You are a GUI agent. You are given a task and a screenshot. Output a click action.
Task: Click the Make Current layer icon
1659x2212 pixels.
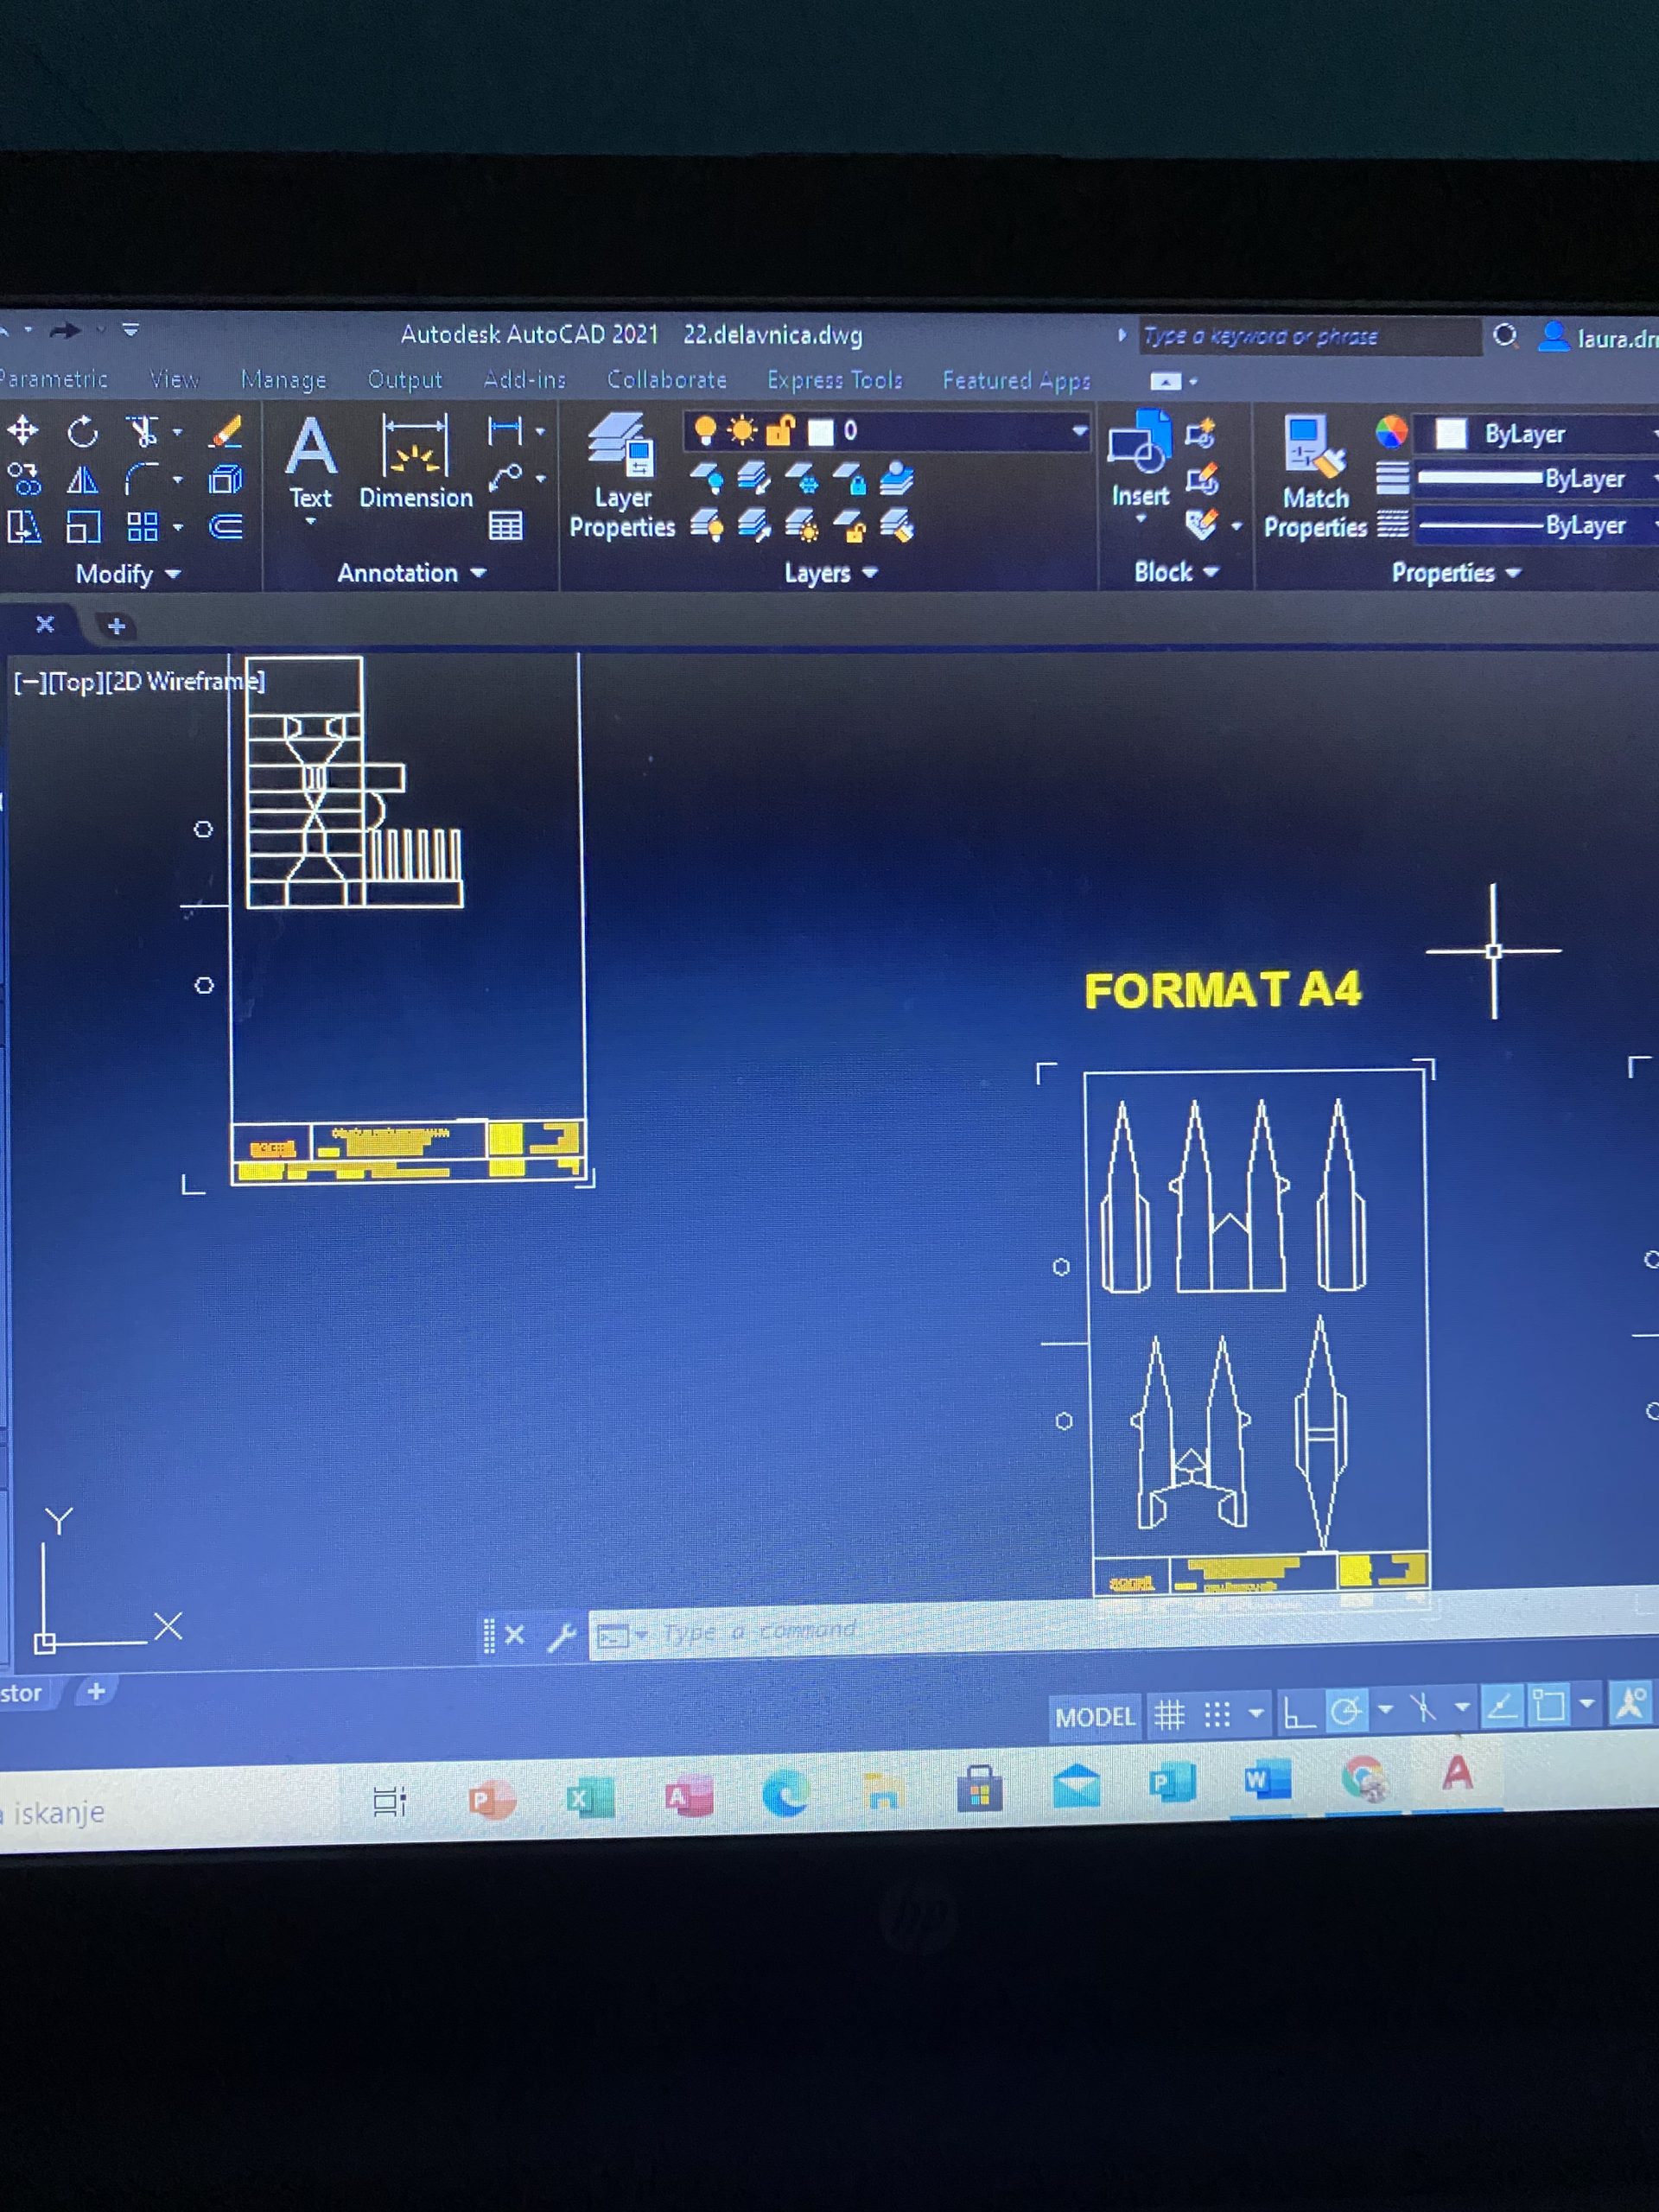click(898, 478)
